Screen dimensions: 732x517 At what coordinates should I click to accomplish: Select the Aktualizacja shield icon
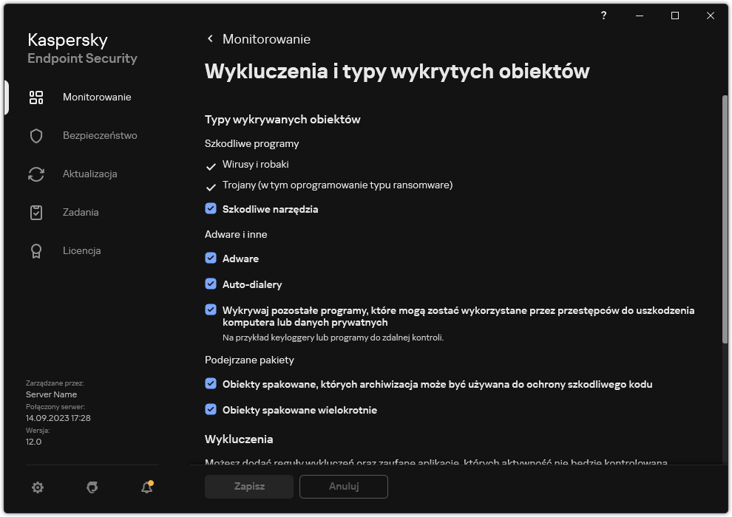(x=35, y=174)
